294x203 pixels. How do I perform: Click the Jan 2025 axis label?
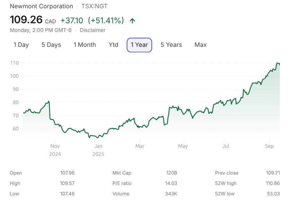click(98, 150)
